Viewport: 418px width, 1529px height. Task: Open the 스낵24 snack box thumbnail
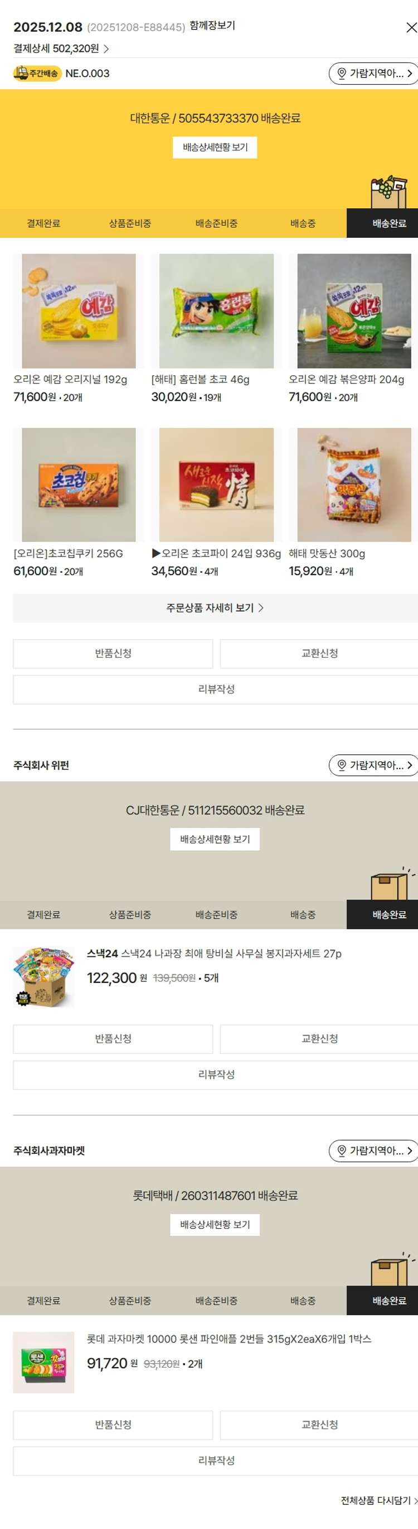click(44, 977)
